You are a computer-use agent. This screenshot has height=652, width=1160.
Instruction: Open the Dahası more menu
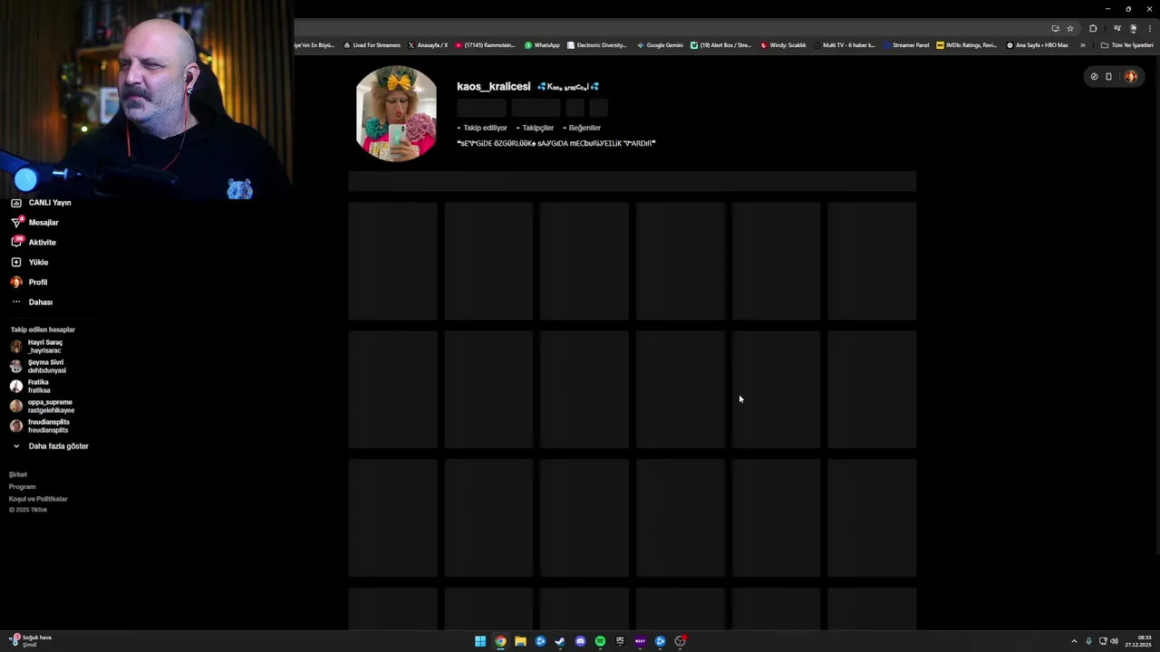[x=32, y=302]
